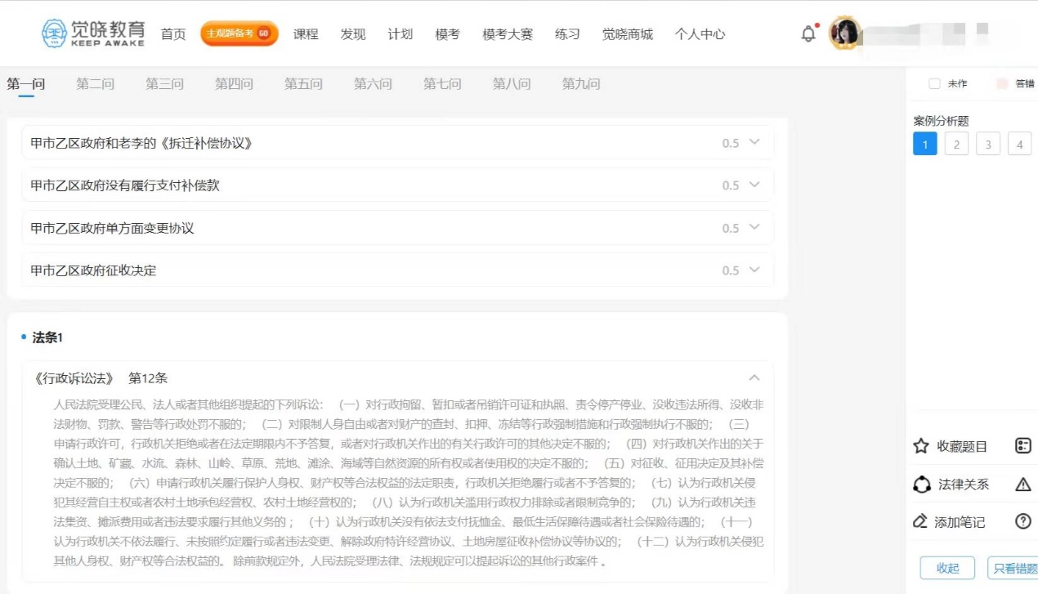Click the 《行政诉讼法》 第12条 title
1038x594 pixels.
[x=100, y=378]
